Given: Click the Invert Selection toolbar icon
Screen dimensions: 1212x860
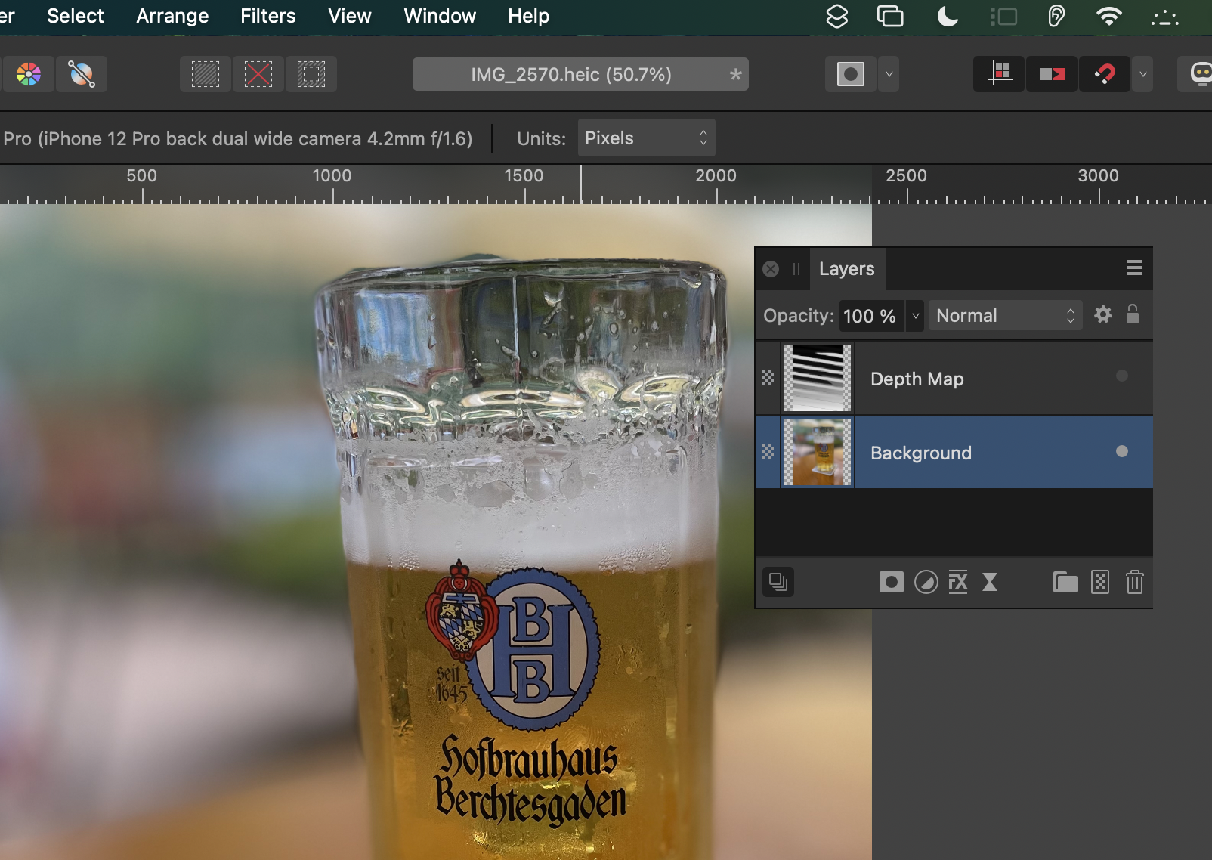Looking at the screenshot, I should (x=311, y=74).
